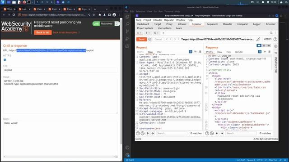Open Repeater history forward dropdown arrow
The width and height of the screenshot is (289, 162).
178,39
